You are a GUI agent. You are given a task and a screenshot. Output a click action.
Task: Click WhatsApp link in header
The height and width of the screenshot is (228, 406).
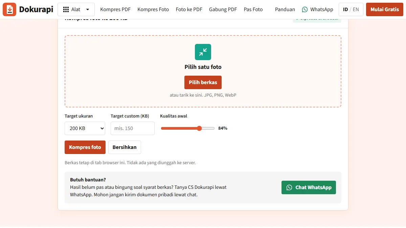pos(317,9)
